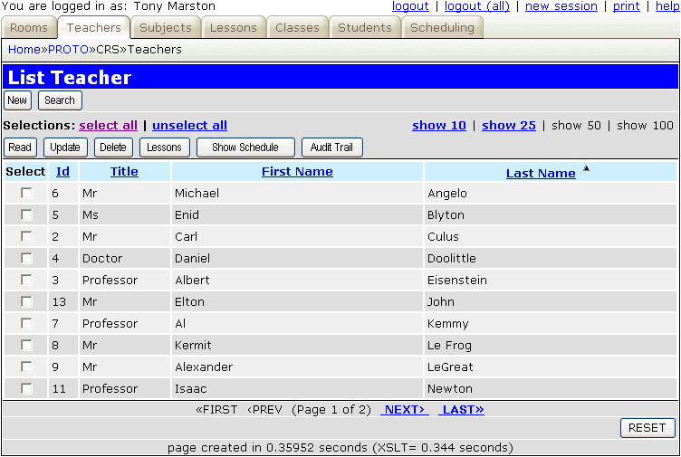Tick the checkbox for Enid Blyton

[x=26, y=214]
